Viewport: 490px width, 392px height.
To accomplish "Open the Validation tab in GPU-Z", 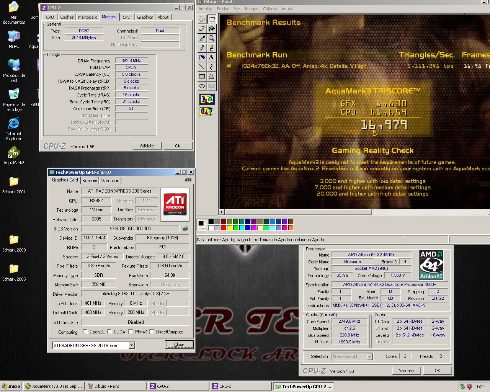I will (x=110, y=181).
